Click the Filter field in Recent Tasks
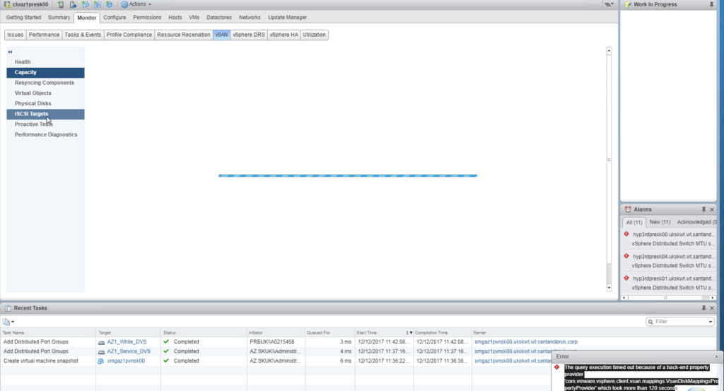This screenshot has width=724, height=391. point(679,322)
